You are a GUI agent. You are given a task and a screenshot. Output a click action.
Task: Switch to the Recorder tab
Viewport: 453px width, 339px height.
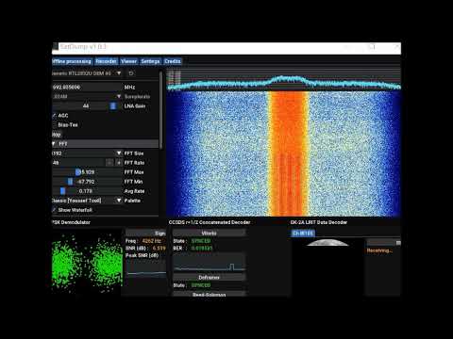pos(106,61)
